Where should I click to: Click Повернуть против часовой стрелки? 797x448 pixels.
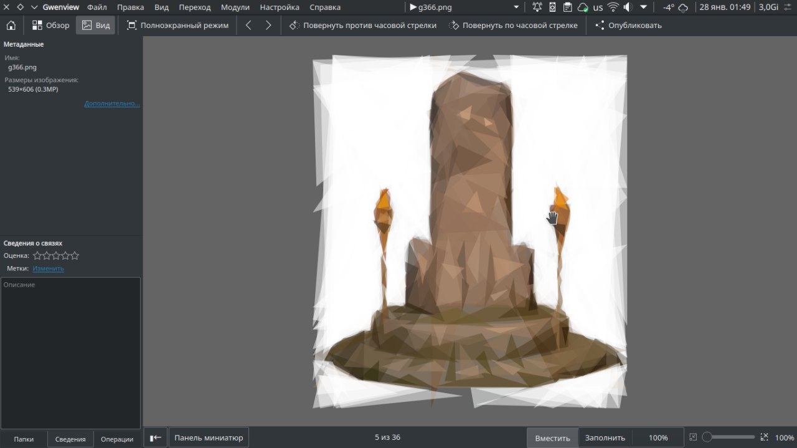[x=363, y=26]
